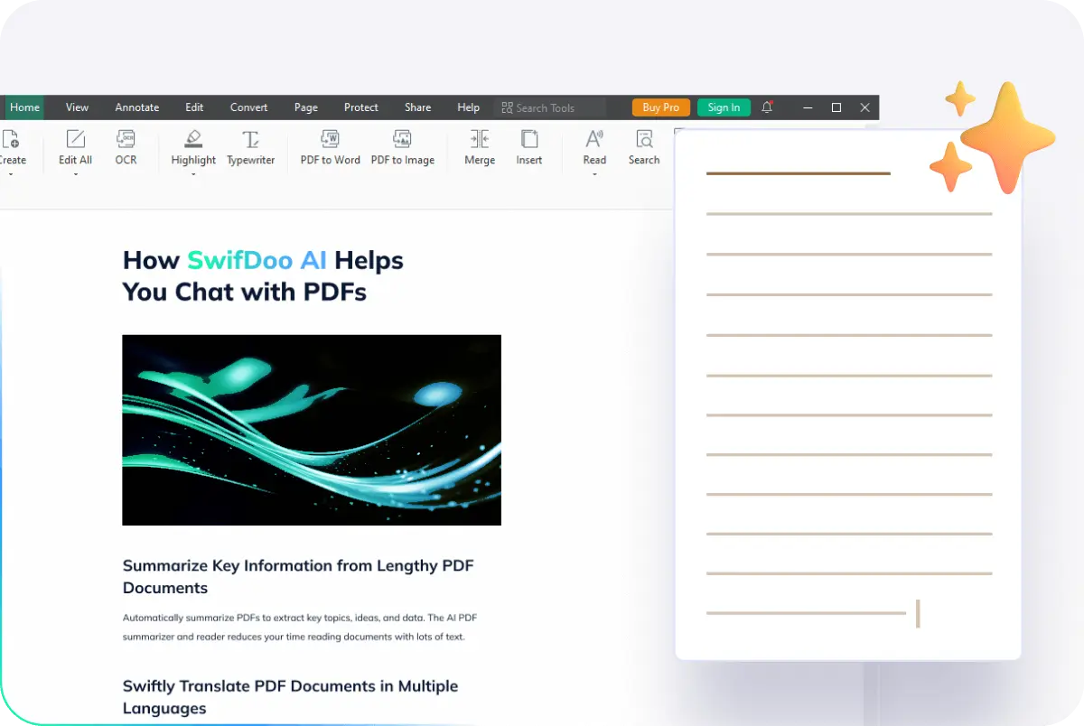
Task: Maximize the application window
Action: (x=836, y=107)
